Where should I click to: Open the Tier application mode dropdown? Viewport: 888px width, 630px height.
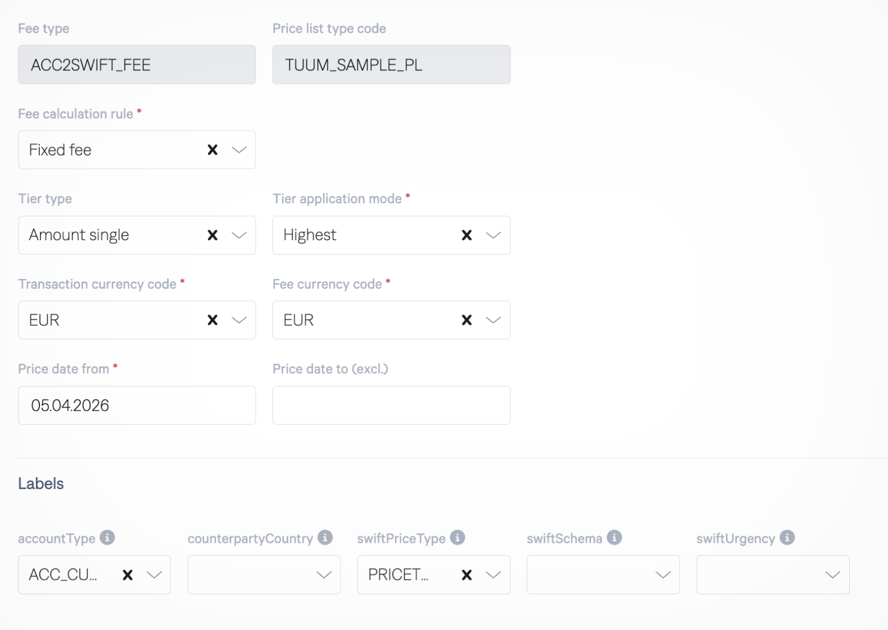click(493, 235)
